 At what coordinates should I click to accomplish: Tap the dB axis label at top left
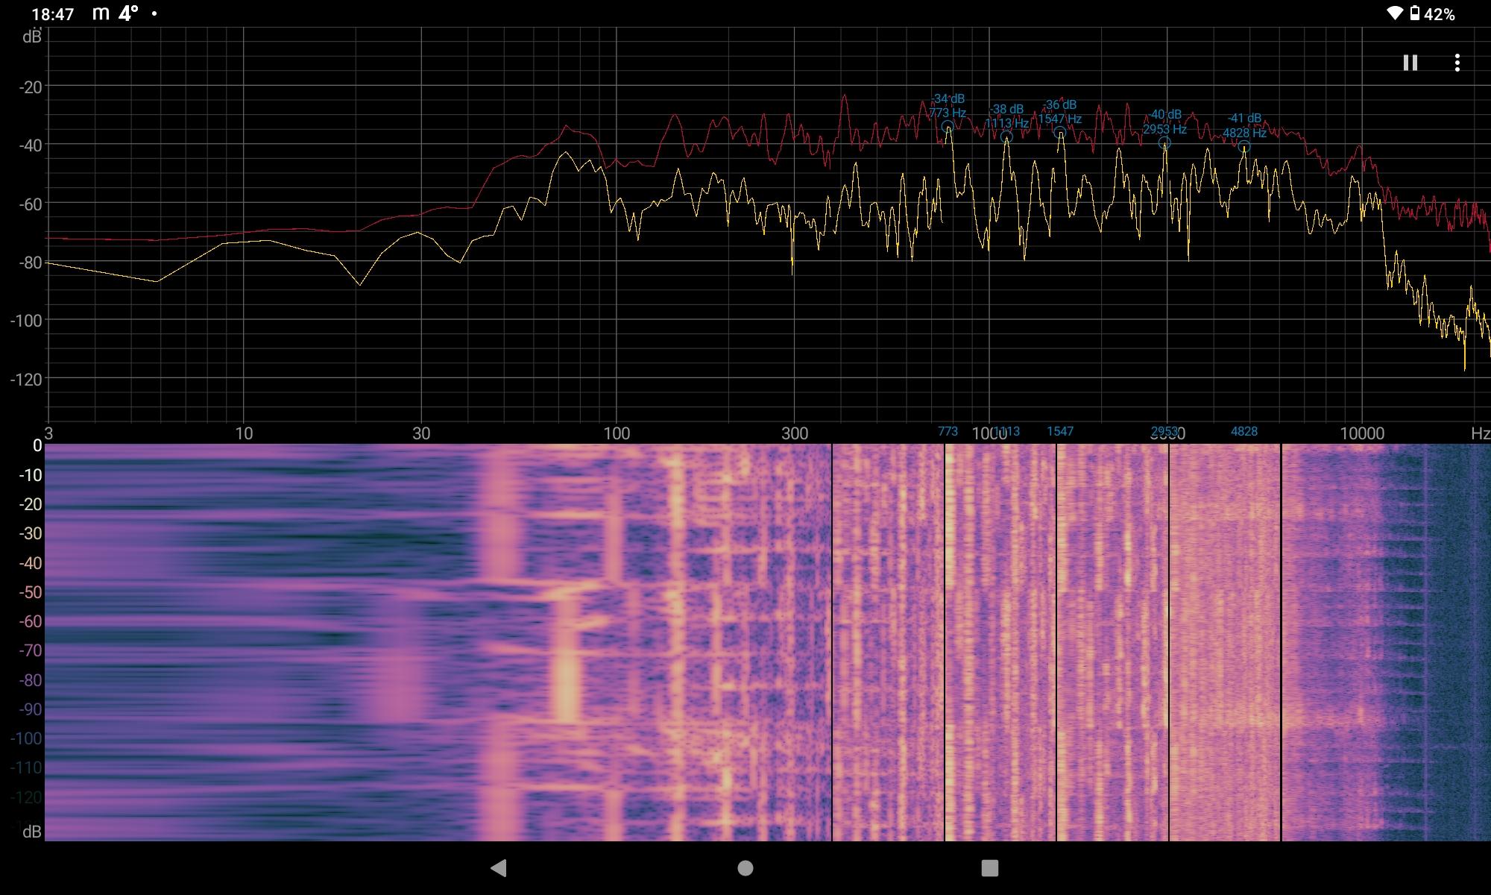[32, 37]
